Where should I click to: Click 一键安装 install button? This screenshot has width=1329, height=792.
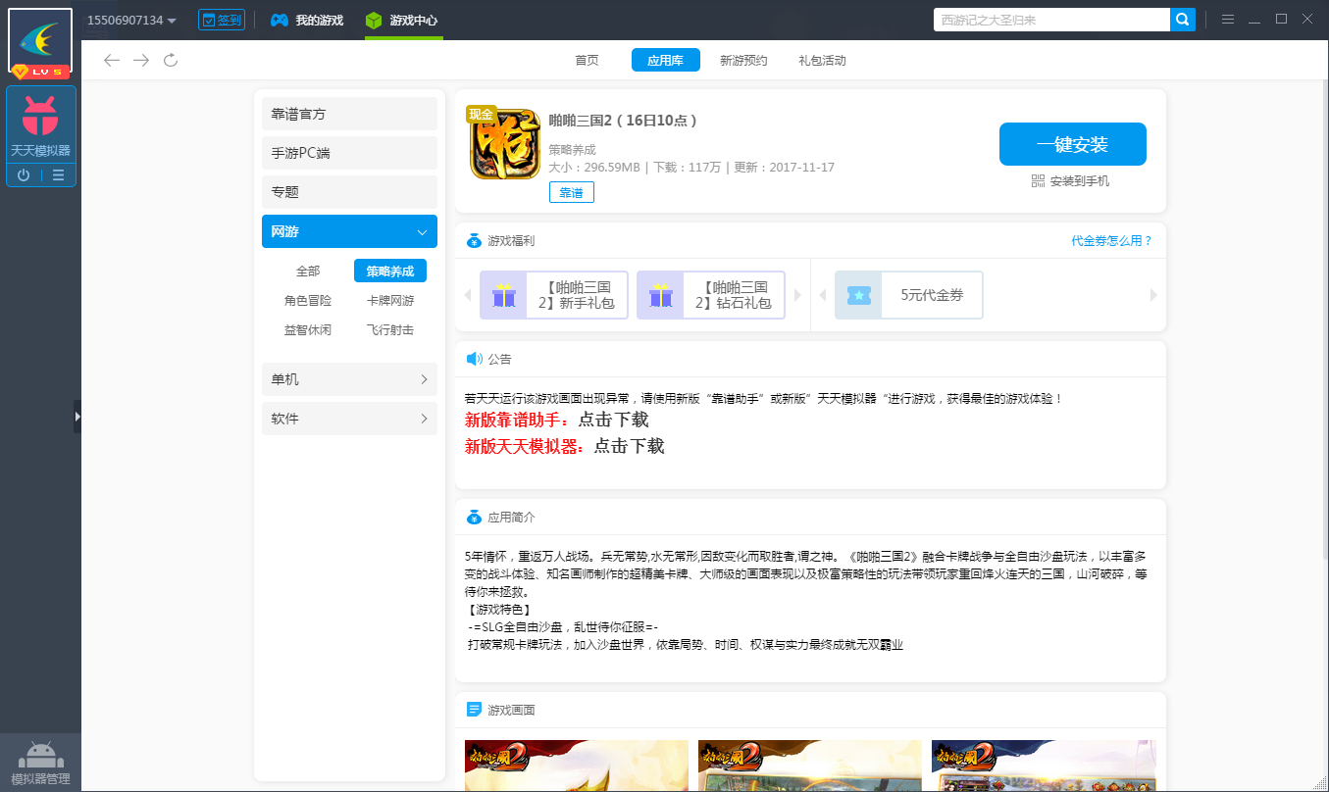1072,144
